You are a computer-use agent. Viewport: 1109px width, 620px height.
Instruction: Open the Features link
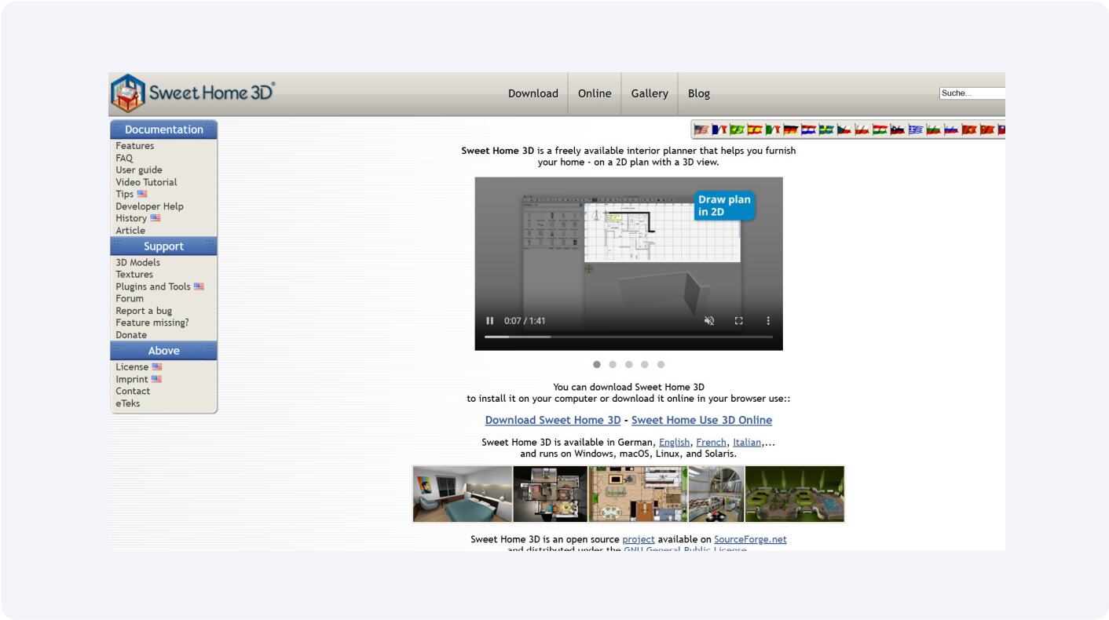point(135,146)
